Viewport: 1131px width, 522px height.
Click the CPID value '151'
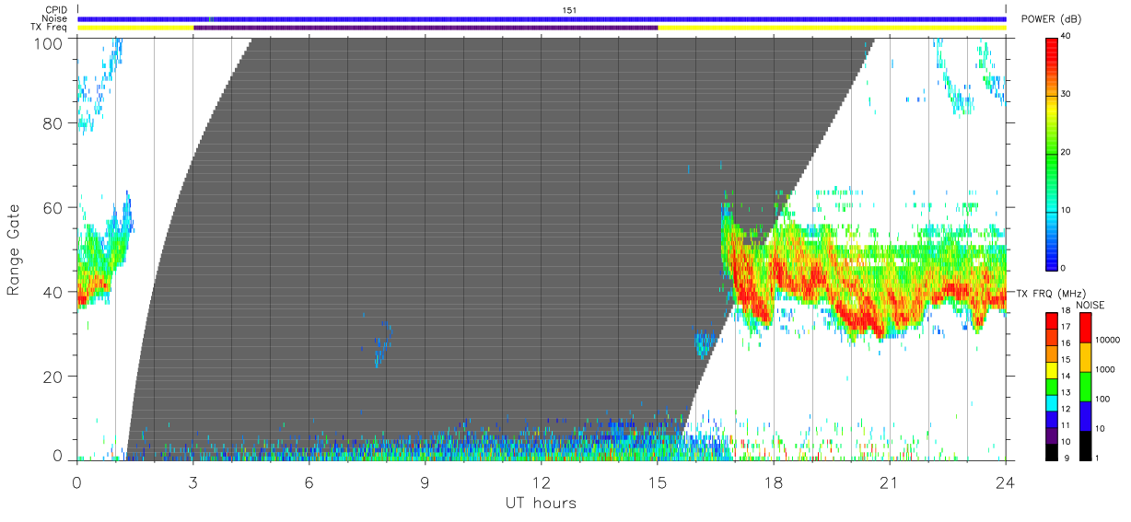[569, 10]
